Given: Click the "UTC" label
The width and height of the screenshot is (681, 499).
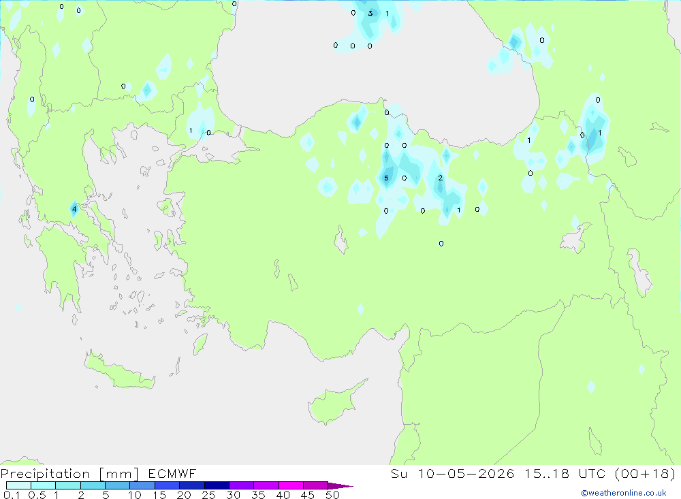Looking at the screenshot, I should click(x=592, y=473).
